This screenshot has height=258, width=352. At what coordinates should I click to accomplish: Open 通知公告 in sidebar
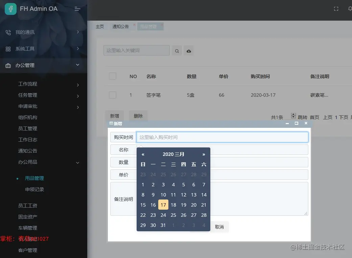(x=28, y=151)
